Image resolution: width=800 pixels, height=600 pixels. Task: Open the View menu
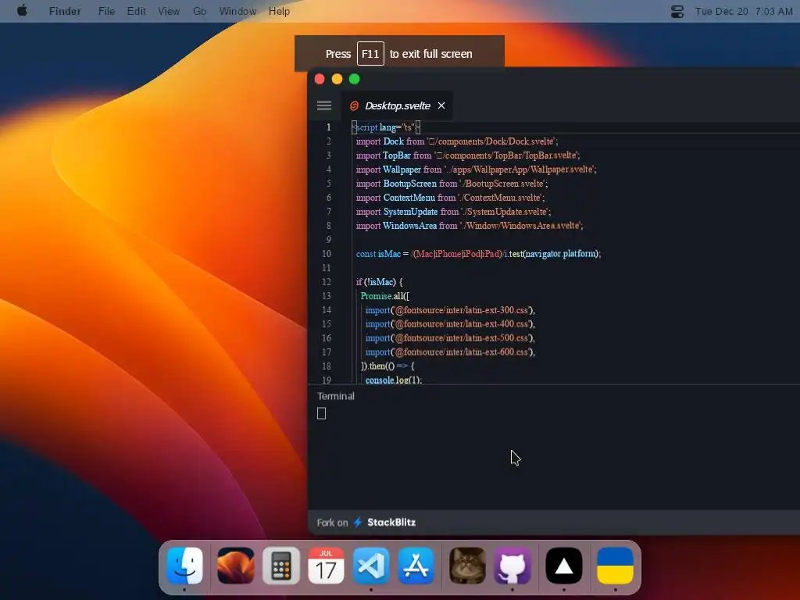tap(169, 11)
